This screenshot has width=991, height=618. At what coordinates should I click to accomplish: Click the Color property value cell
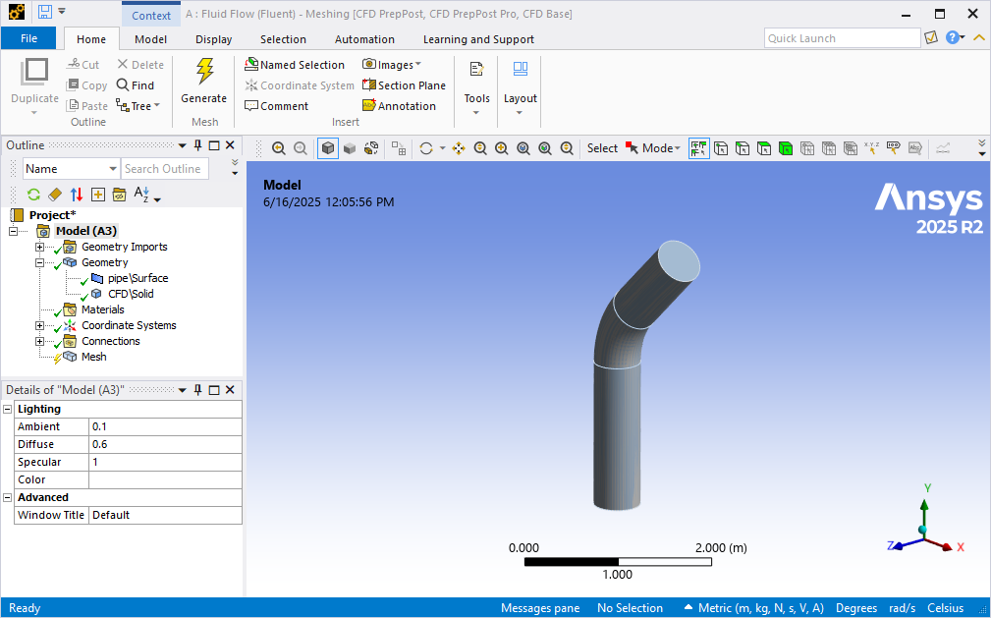coord(164,479)
